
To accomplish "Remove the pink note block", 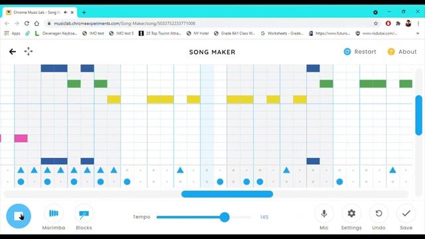I will (x=21, y=139).
